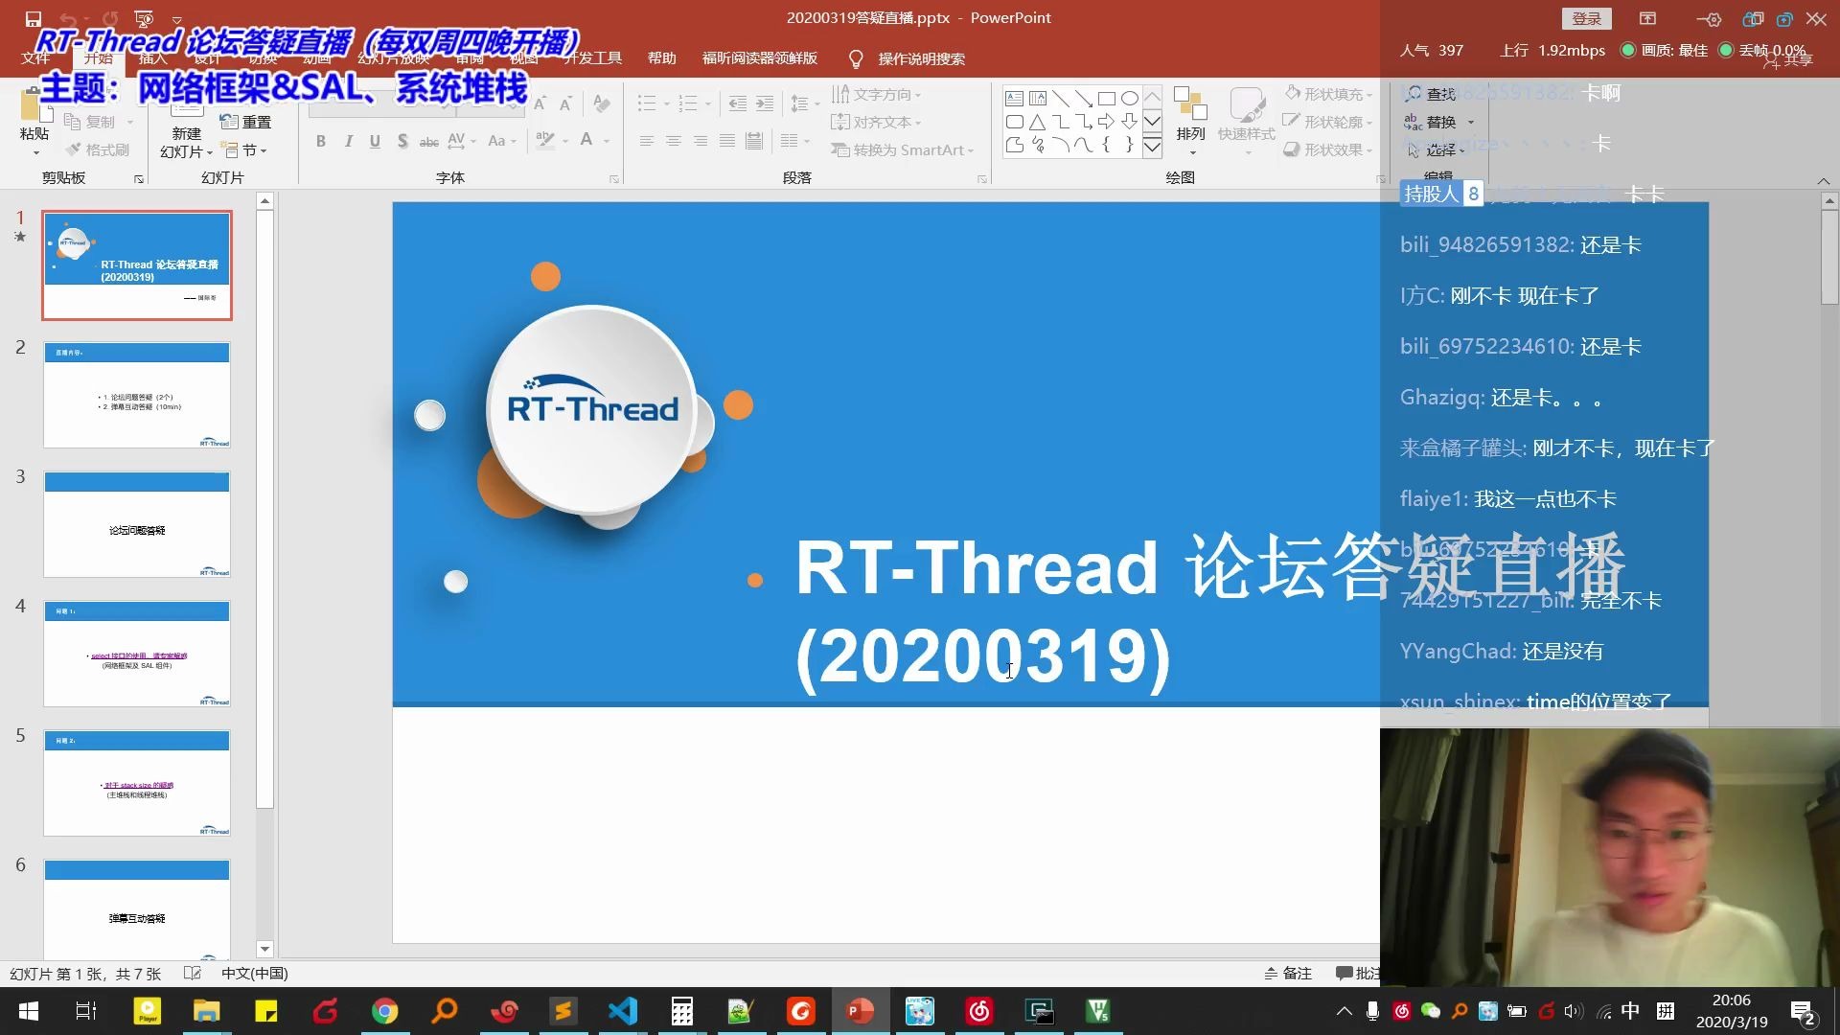
Task: Align paragraph text to the left
Action: tap(647, 141)
